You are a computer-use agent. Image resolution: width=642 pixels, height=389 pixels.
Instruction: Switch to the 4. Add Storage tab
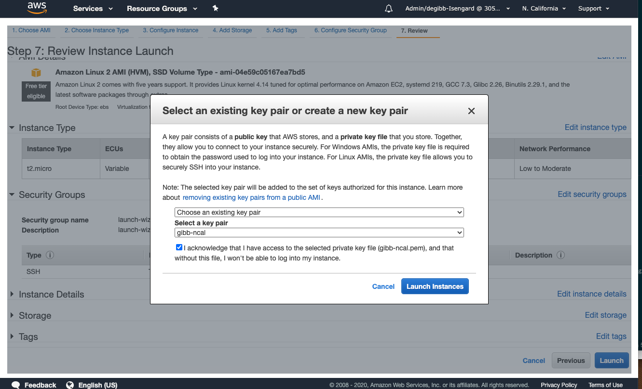[232, 30]
